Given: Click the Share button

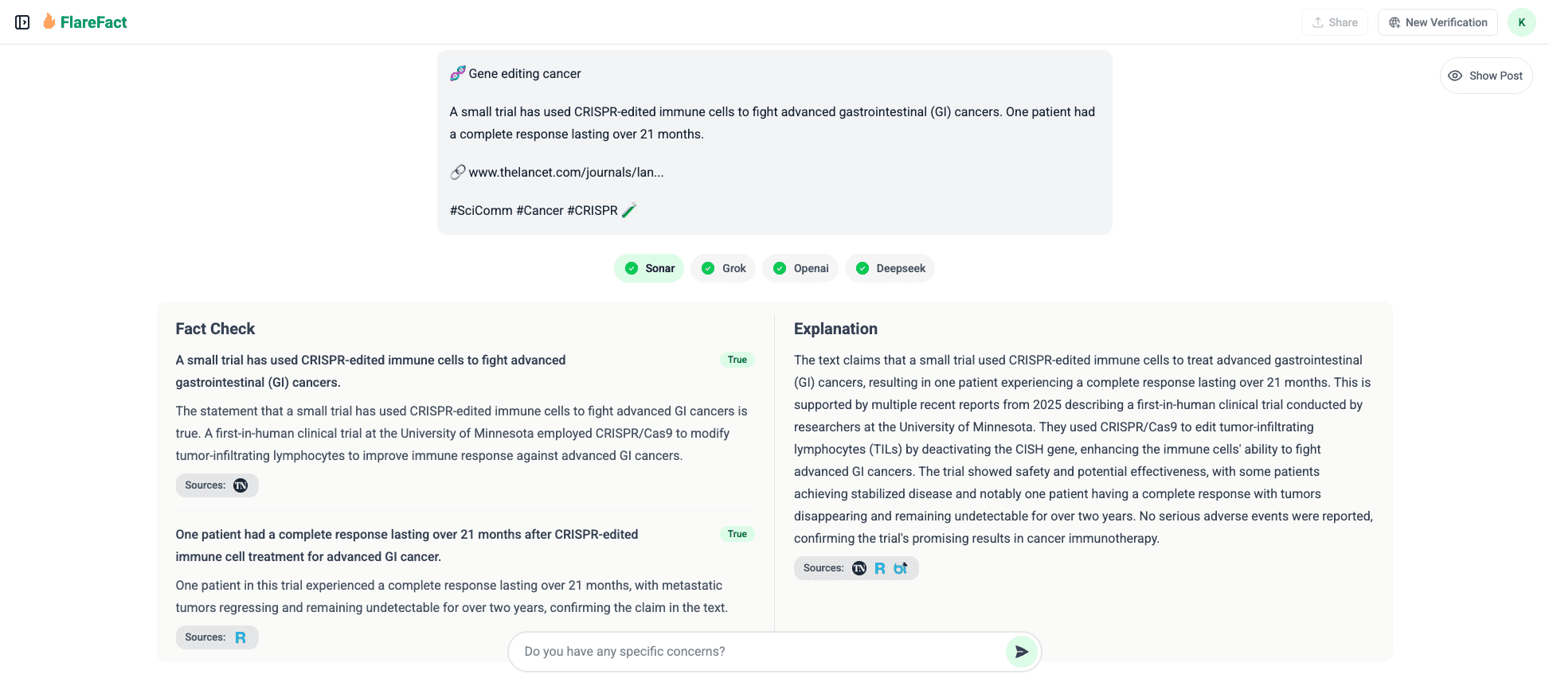Looking at the screenshot, I should 1335,22.
